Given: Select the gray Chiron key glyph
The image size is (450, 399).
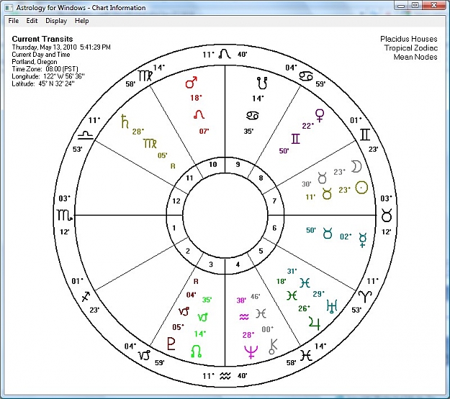Looking at the screenshot, I should click(273, 347).
